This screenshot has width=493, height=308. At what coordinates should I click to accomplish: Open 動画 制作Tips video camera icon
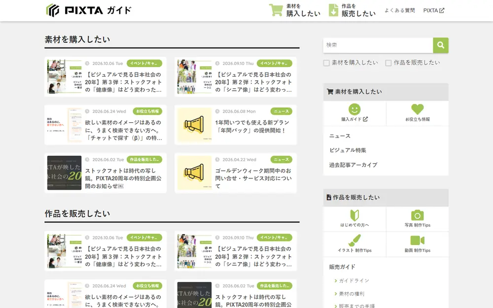[x=417, y=240]
